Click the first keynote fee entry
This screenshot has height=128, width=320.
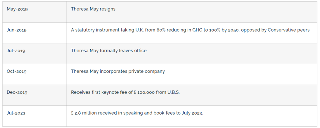pos(125,92)
